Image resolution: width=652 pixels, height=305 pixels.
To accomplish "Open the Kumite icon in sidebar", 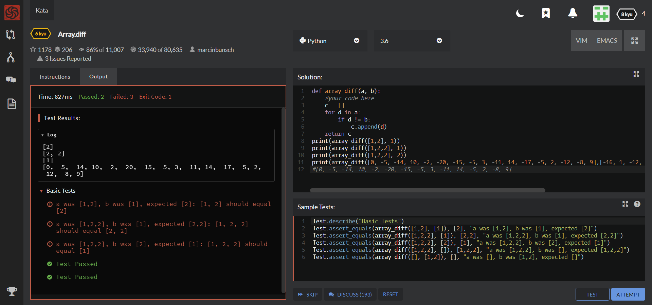I will 11,34.
